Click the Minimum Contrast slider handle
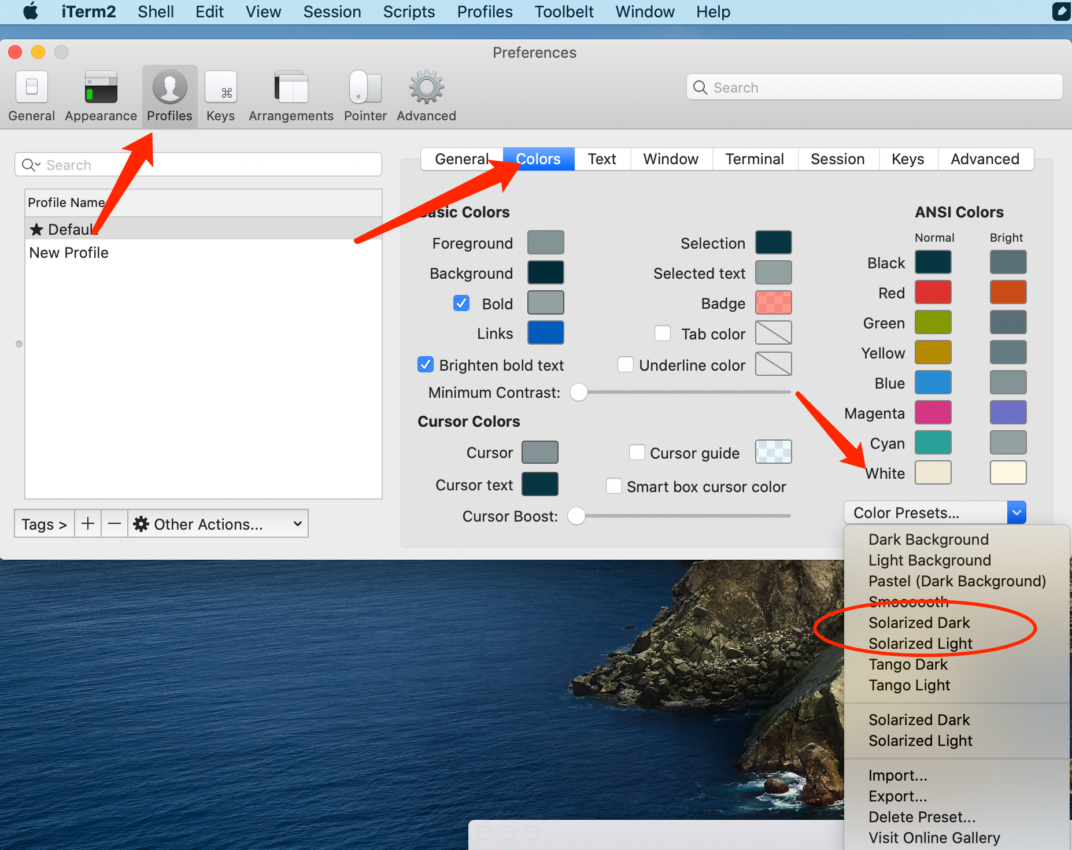 pos(578,392)
